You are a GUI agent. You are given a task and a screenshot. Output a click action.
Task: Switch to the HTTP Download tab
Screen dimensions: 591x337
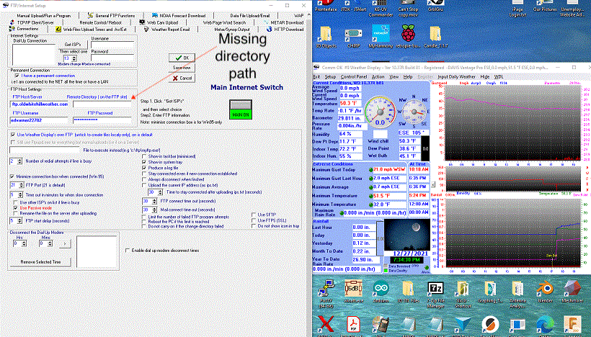[x=285, y=29]
